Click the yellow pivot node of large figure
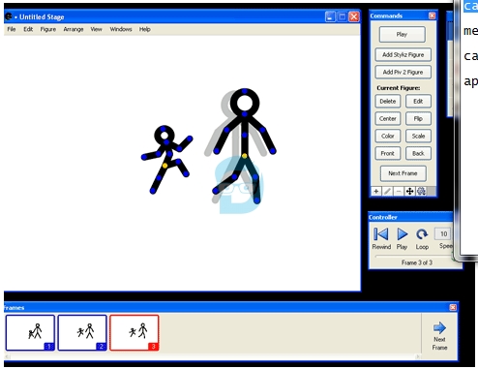 pyautogui.click(x=245, y=156)
